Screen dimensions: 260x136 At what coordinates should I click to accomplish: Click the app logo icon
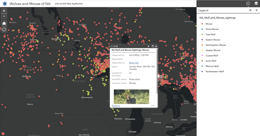click(5, 4)
